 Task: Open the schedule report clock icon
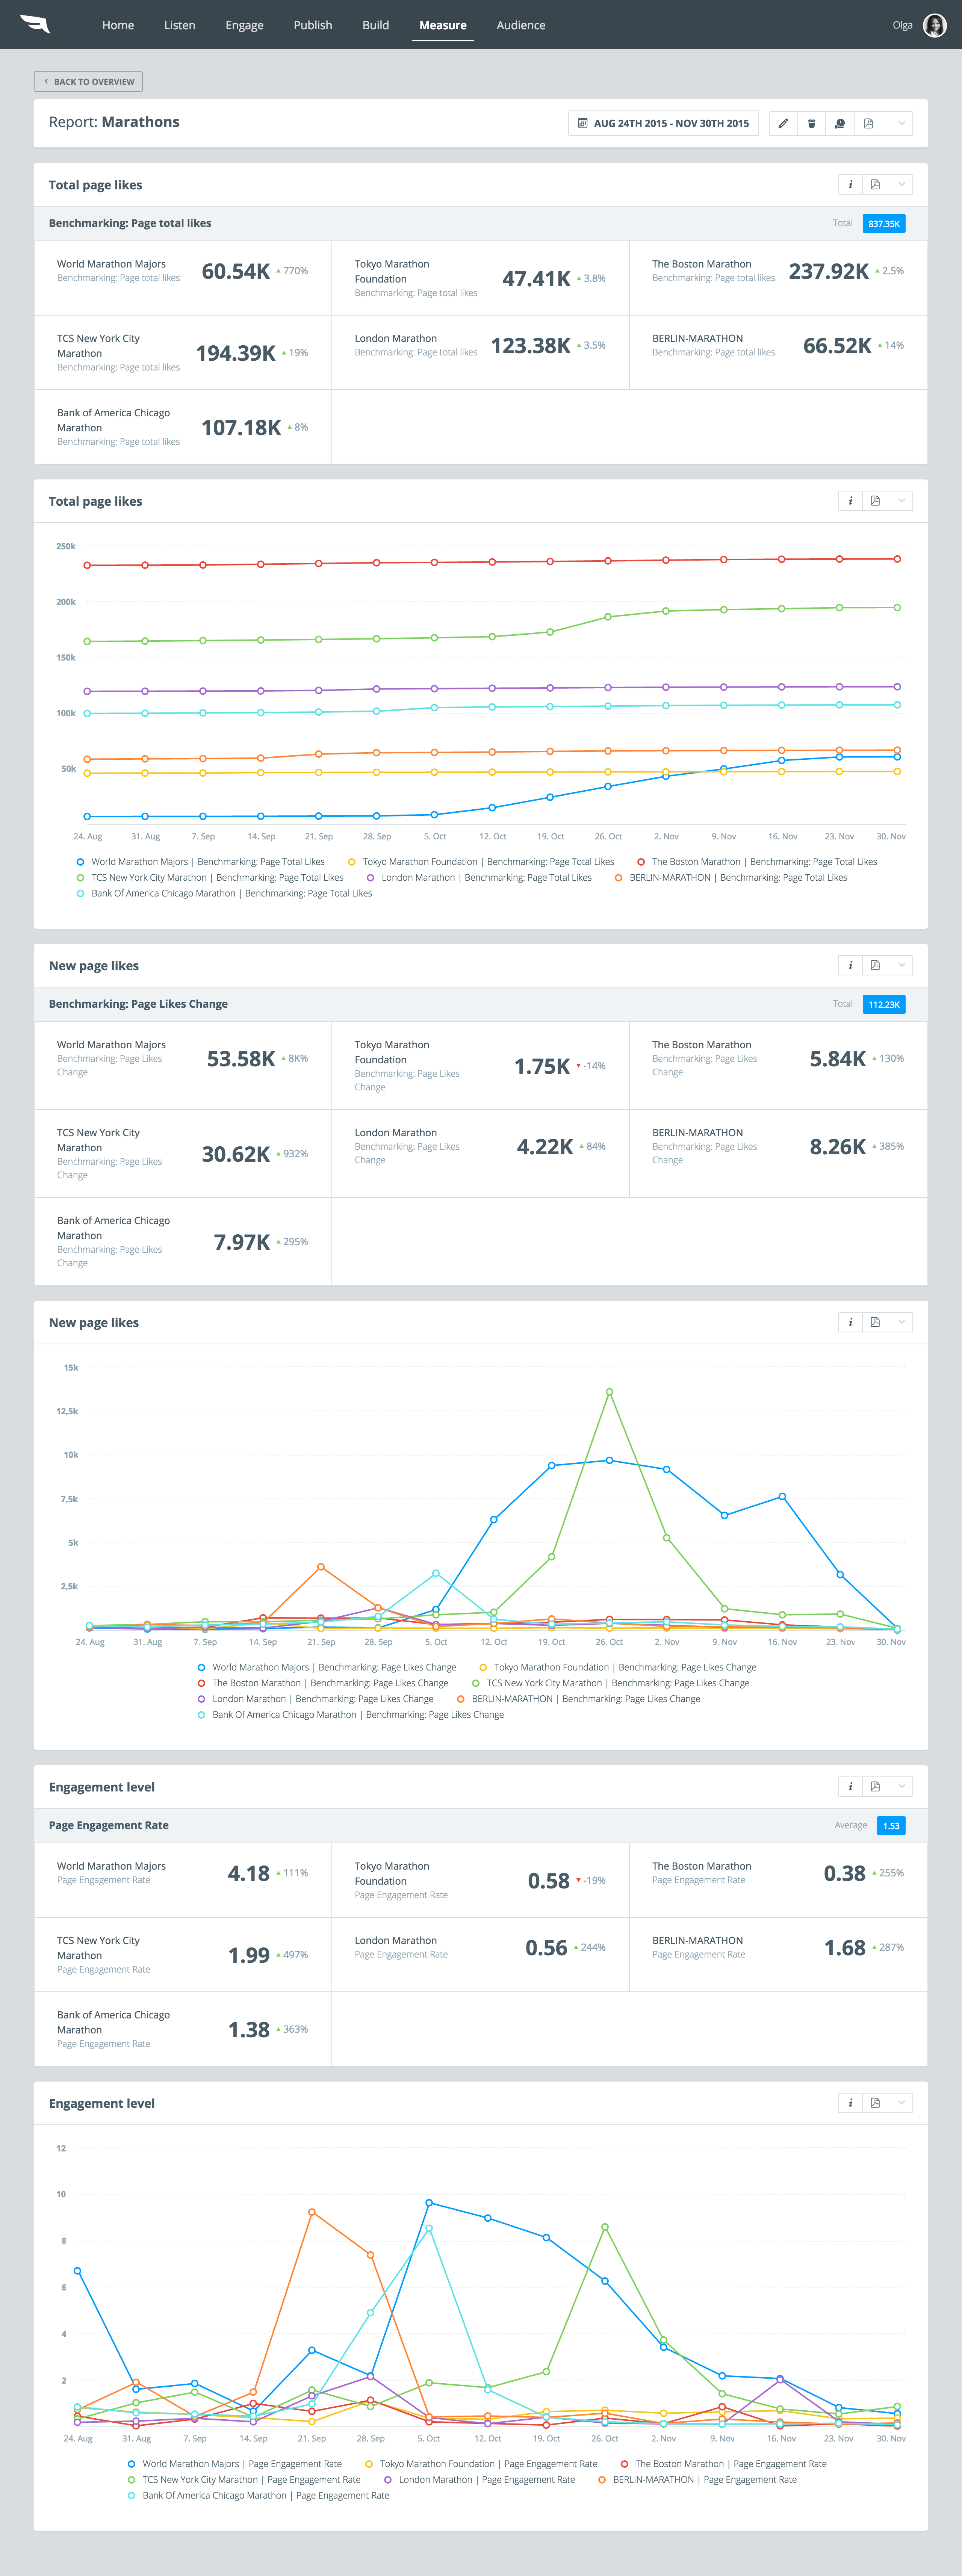pos(840,123)
